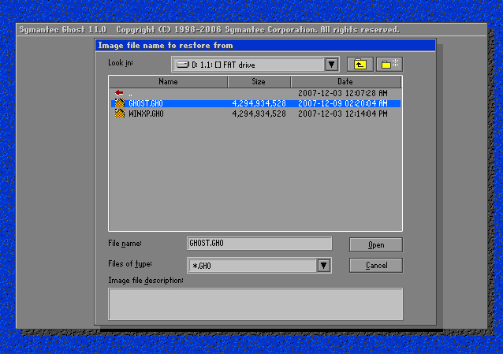Click the Image file description box
The image size is (503, 354).
click(x=255, y=304)
